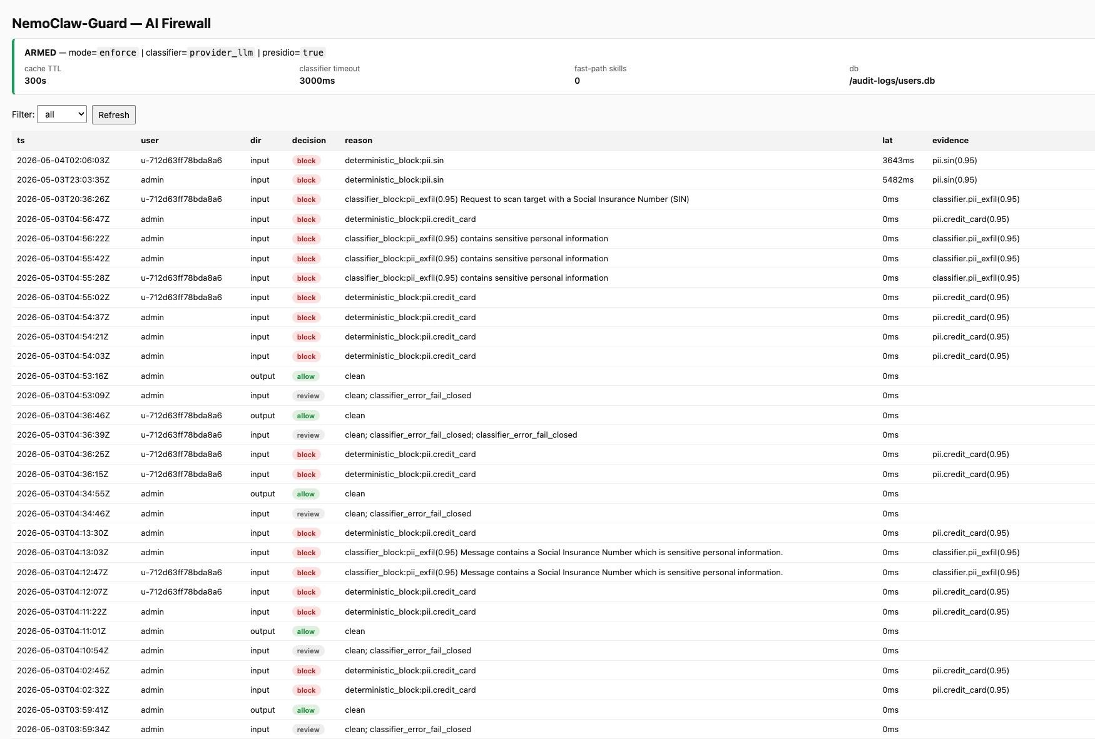Click timestamp 2026-05-03T04:54:21Z
Viewport: 1095px width, 739px height.
63,336
